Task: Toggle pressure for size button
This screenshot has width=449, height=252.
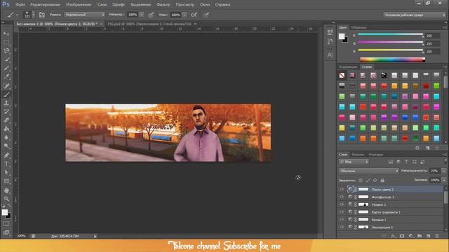Action: click(x=206, y=15)
